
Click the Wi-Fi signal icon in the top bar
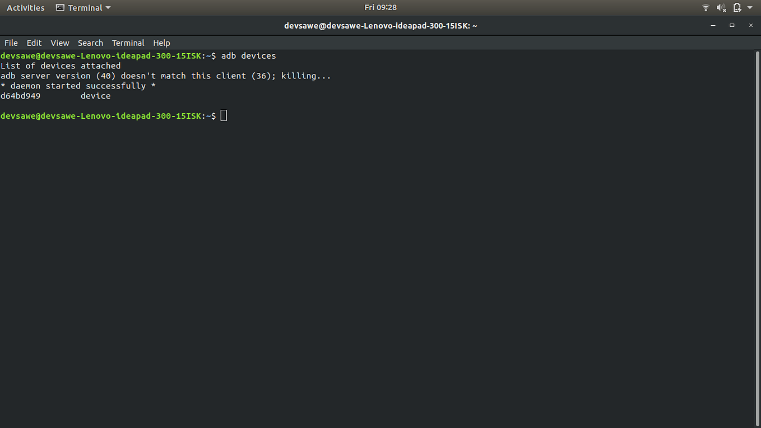706,7
